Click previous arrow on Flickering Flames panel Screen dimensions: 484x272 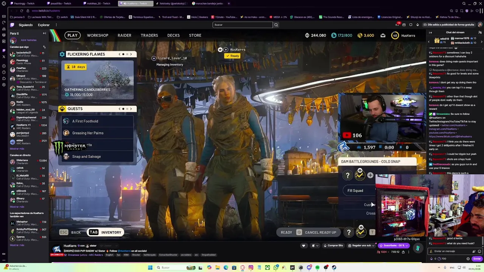tap(119, 54)
